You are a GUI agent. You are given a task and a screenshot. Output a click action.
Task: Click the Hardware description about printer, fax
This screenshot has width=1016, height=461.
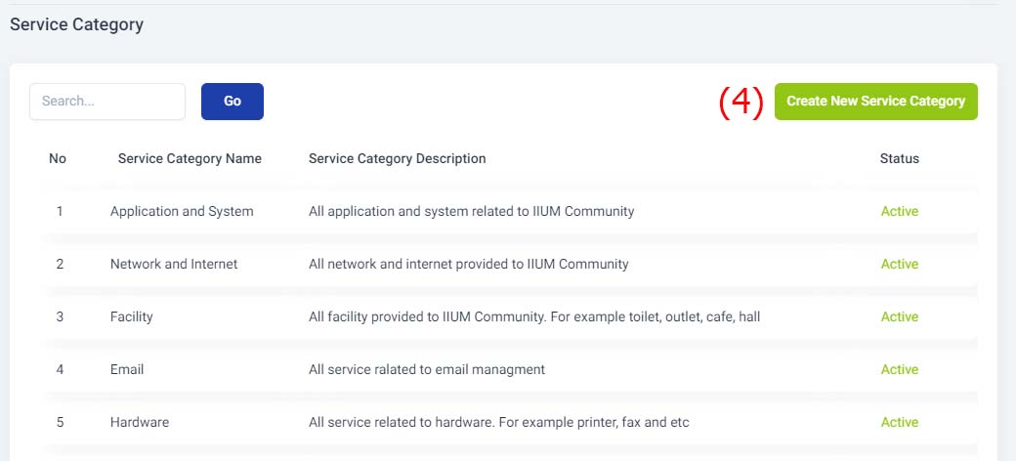(499, 423)
